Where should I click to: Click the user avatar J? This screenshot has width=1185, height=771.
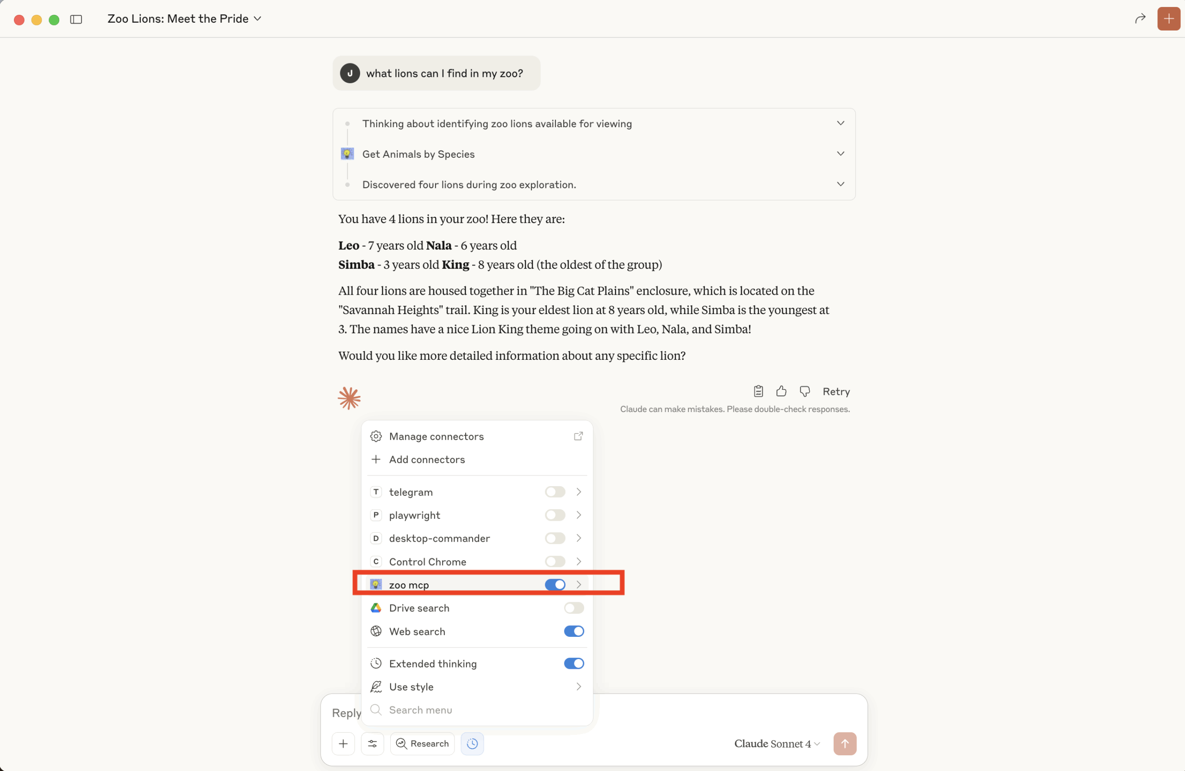coord(350,73)
